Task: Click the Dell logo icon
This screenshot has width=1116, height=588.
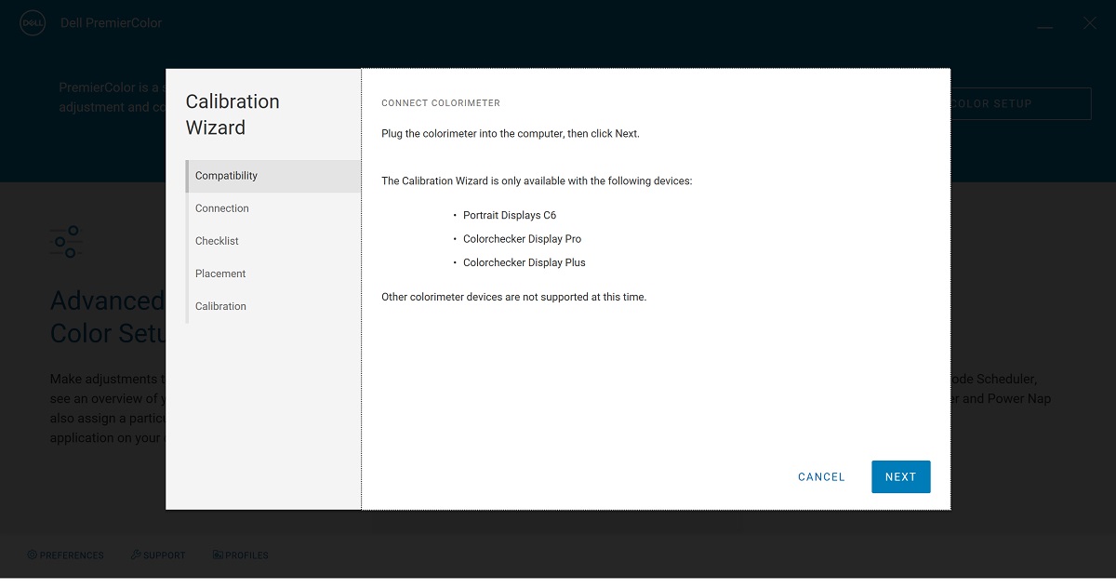Action: point(33,22)
